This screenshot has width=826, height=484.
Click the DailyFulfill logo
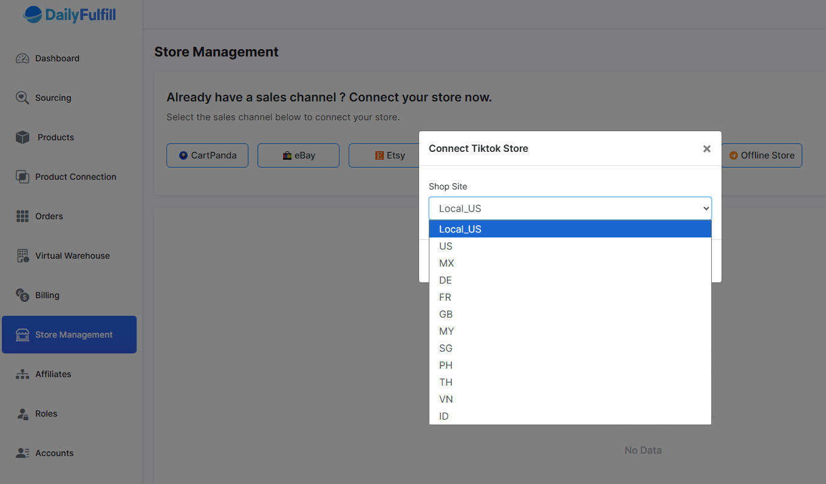pyautogui.click(x=70, y=15)
